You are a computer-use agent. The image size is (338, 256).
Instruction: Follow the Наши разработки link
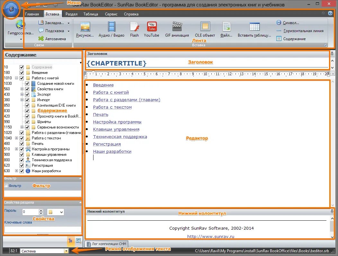112,152
